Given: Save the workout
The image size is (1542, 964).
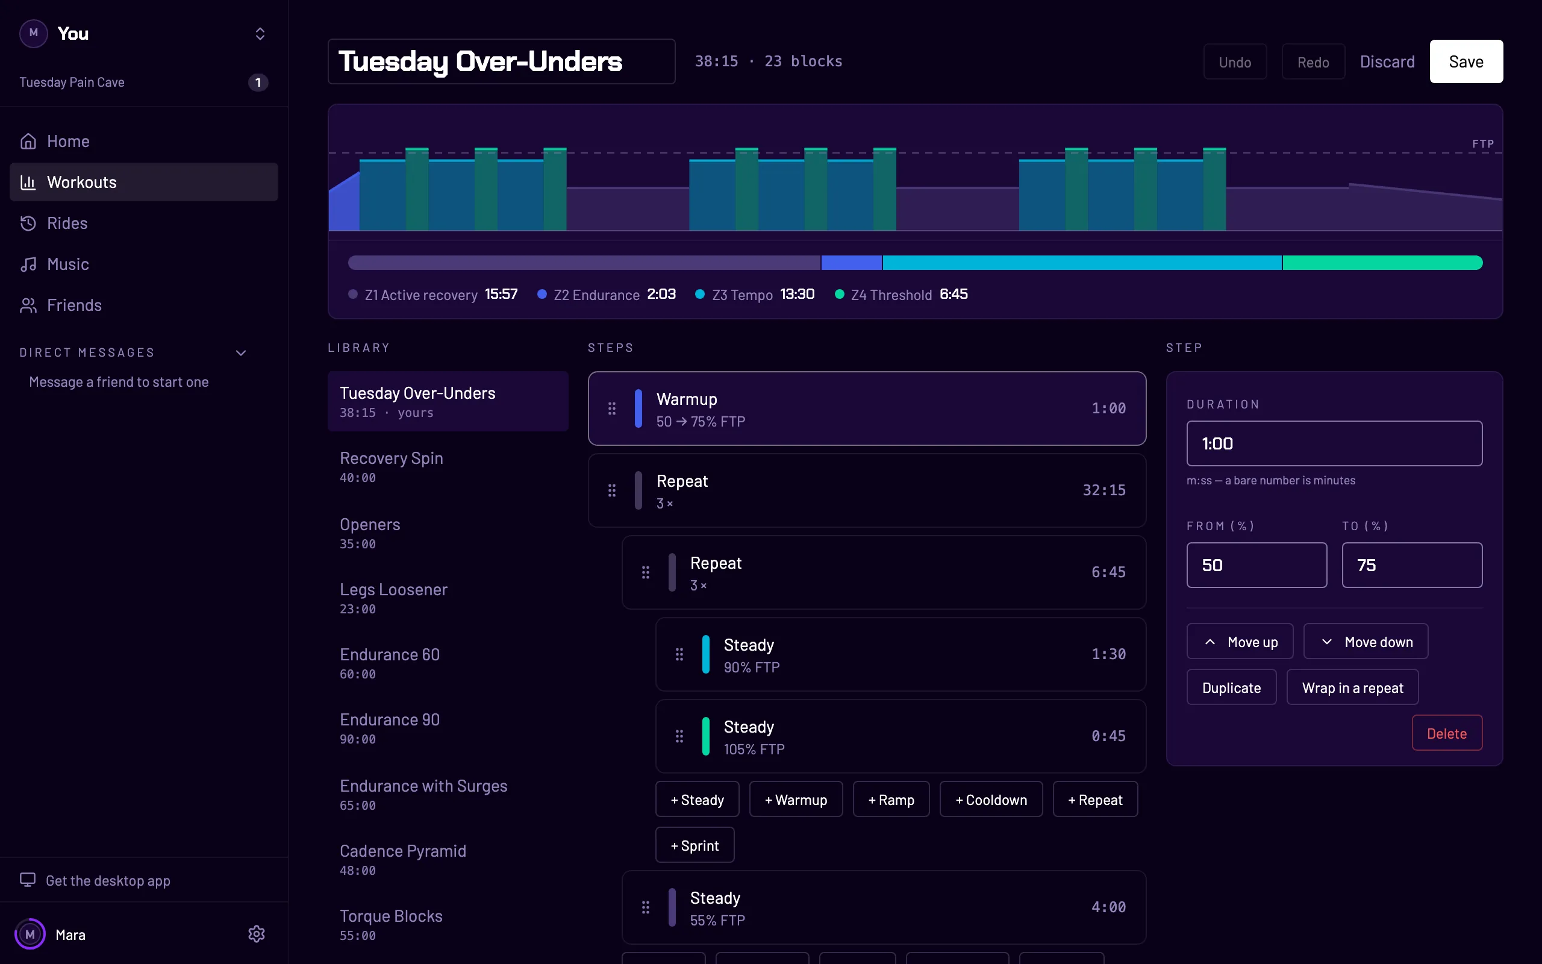Looking at the screenshot, I should coord(1466,62).
